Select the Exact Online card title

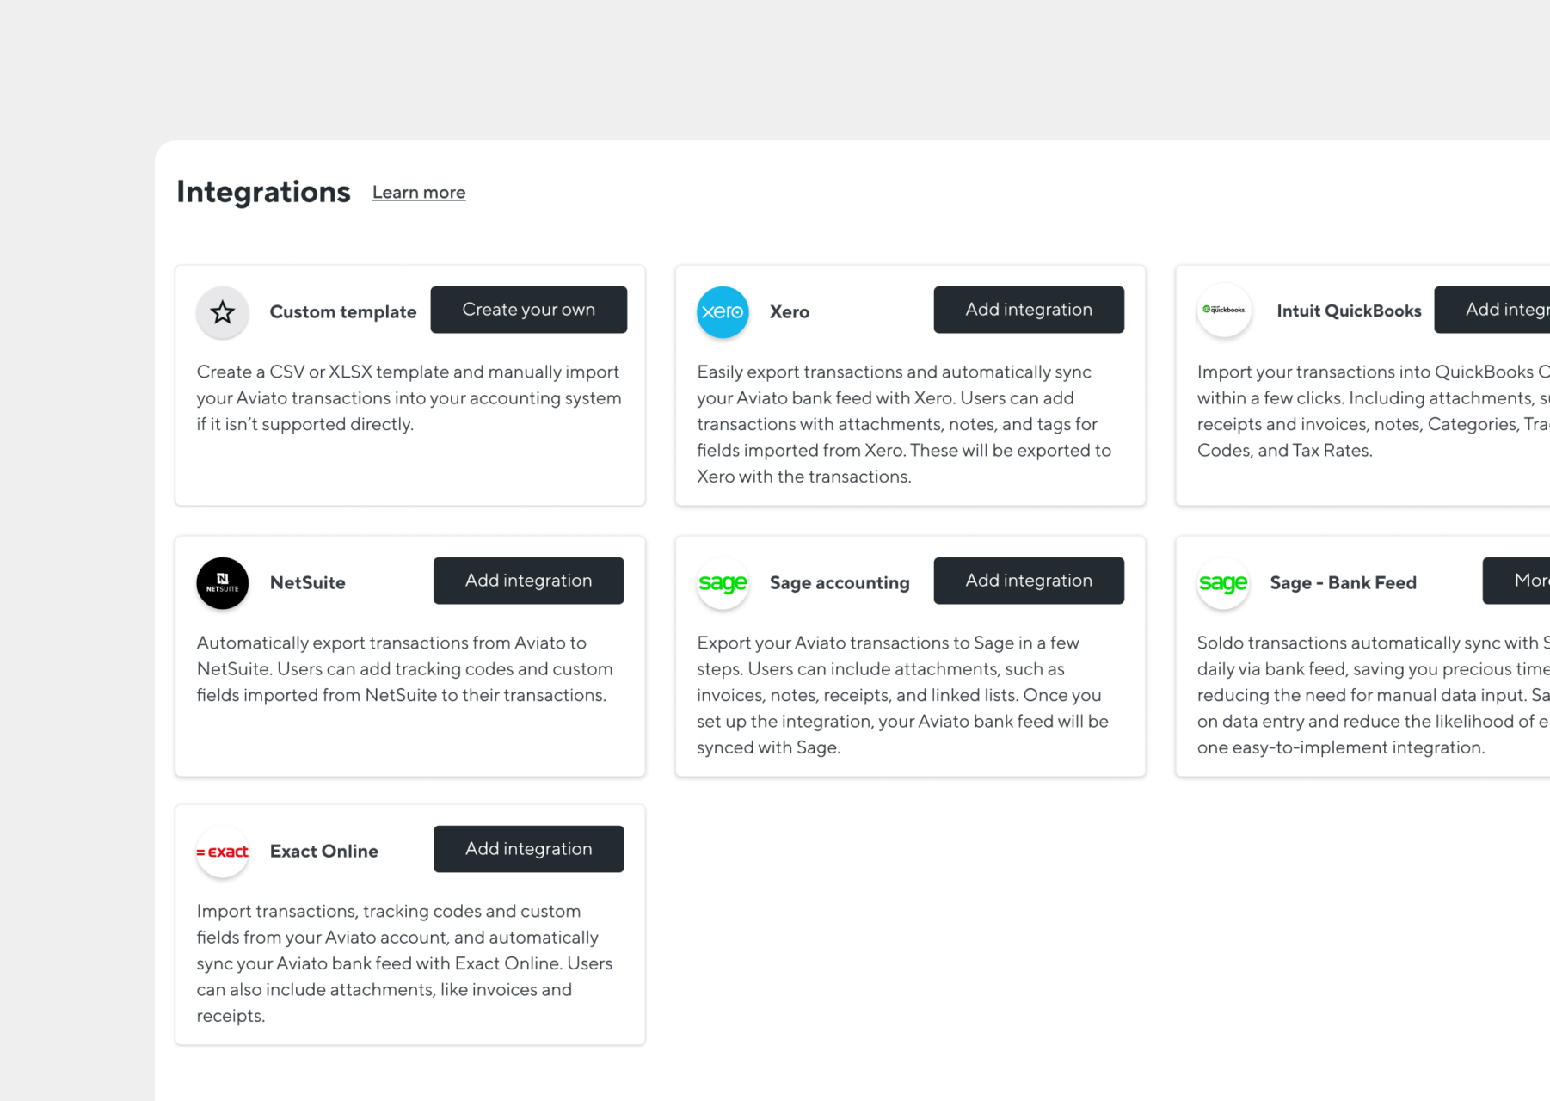pos(324,851)
